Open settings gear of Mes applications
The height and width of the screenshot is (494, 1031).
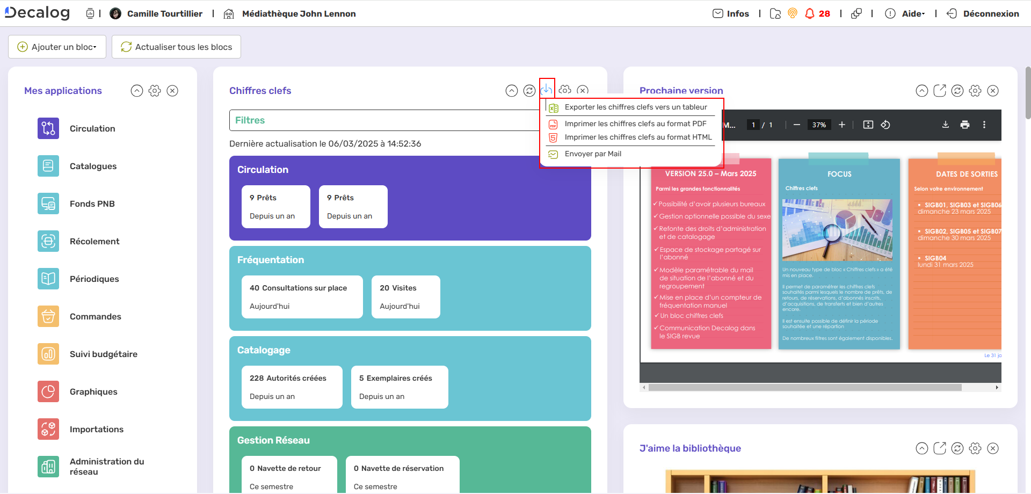(x=155, y=91)
